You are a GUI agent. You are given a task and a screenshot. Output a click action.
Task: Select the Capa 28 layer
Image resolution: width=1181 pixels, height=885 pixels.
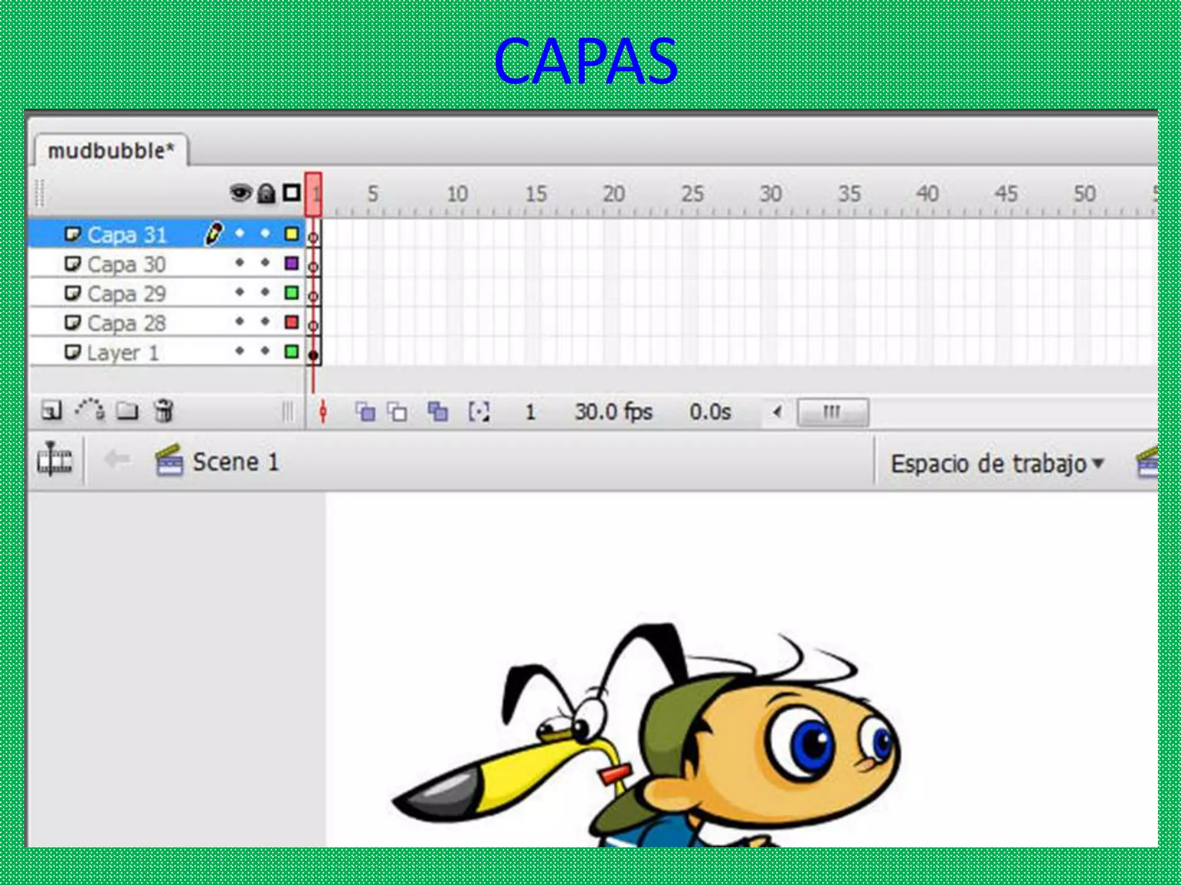click(127, 323)
